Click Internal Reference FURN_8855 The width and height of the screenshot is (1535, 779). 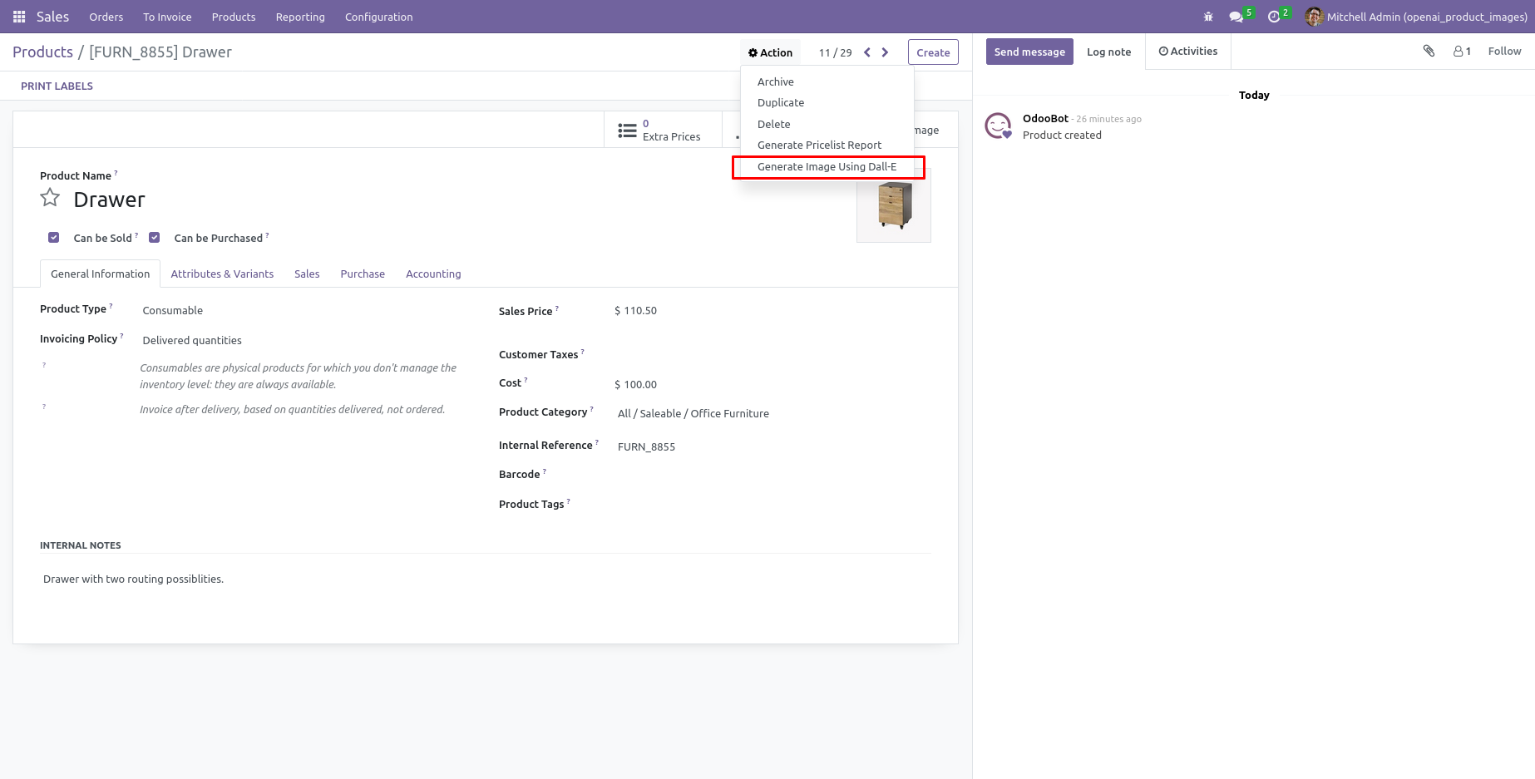[646, 447]
